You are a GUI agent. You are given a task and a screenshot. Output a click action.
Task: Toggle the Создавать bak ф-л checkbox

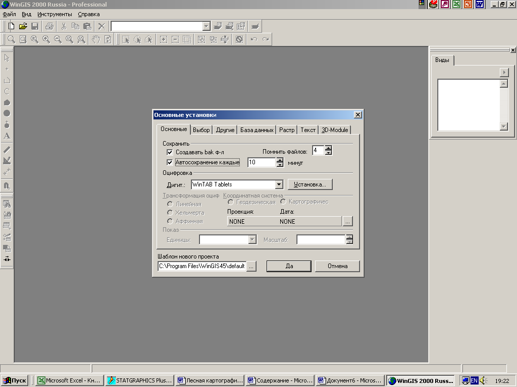coord(170,152)
